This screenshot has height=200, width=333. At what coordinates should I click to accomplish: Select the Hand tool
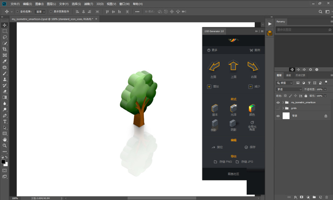point(4,140)
